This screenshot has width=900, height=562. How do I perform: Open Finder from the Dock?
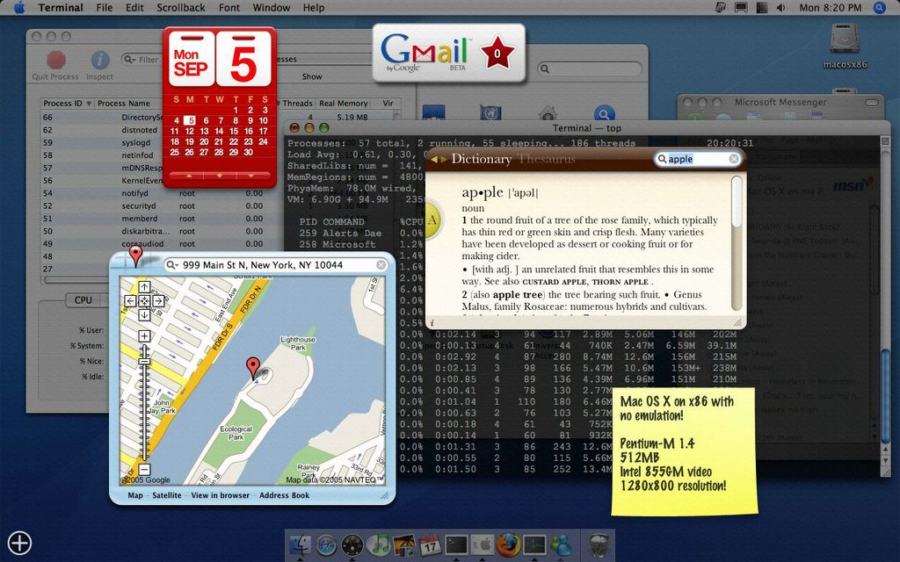point(301,544)
